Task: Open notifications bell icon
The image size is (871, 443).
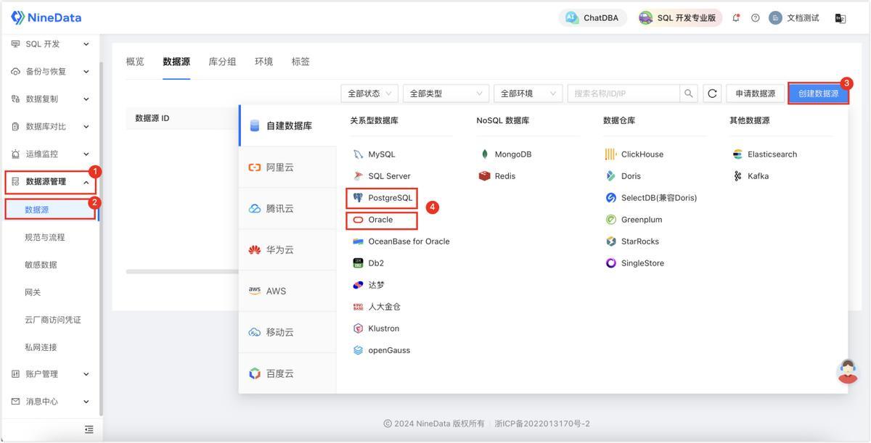Action: [736, 18]
